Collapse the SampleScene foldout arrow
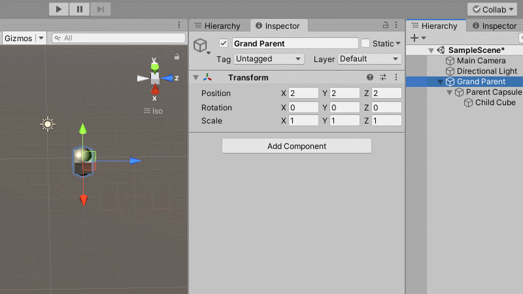 click(x=431, y=51)
